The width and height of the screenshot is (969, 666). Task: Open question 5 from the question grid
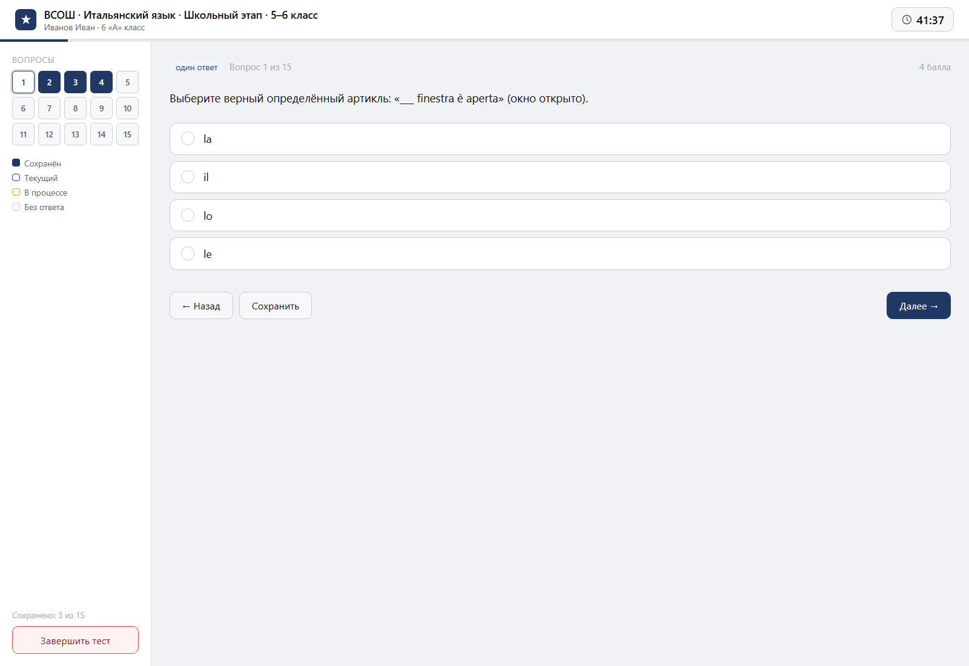127,82
